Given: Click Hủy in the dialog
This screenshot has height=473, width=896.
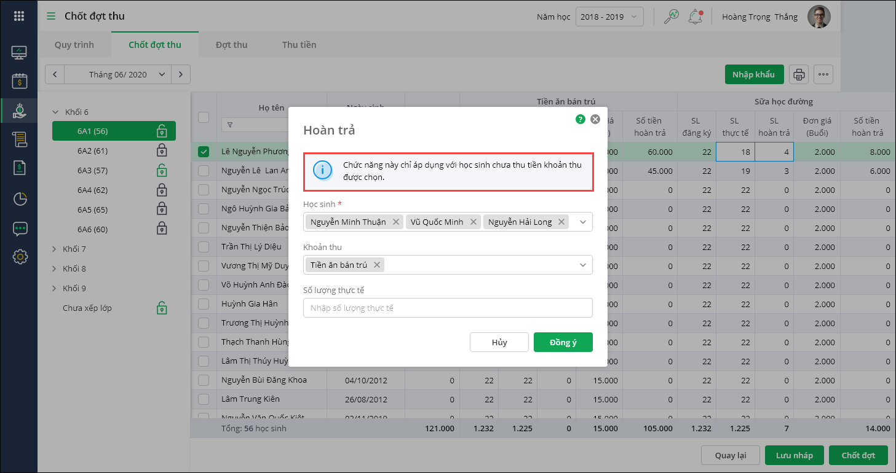Looking at the screenshot, I should 499,342.
